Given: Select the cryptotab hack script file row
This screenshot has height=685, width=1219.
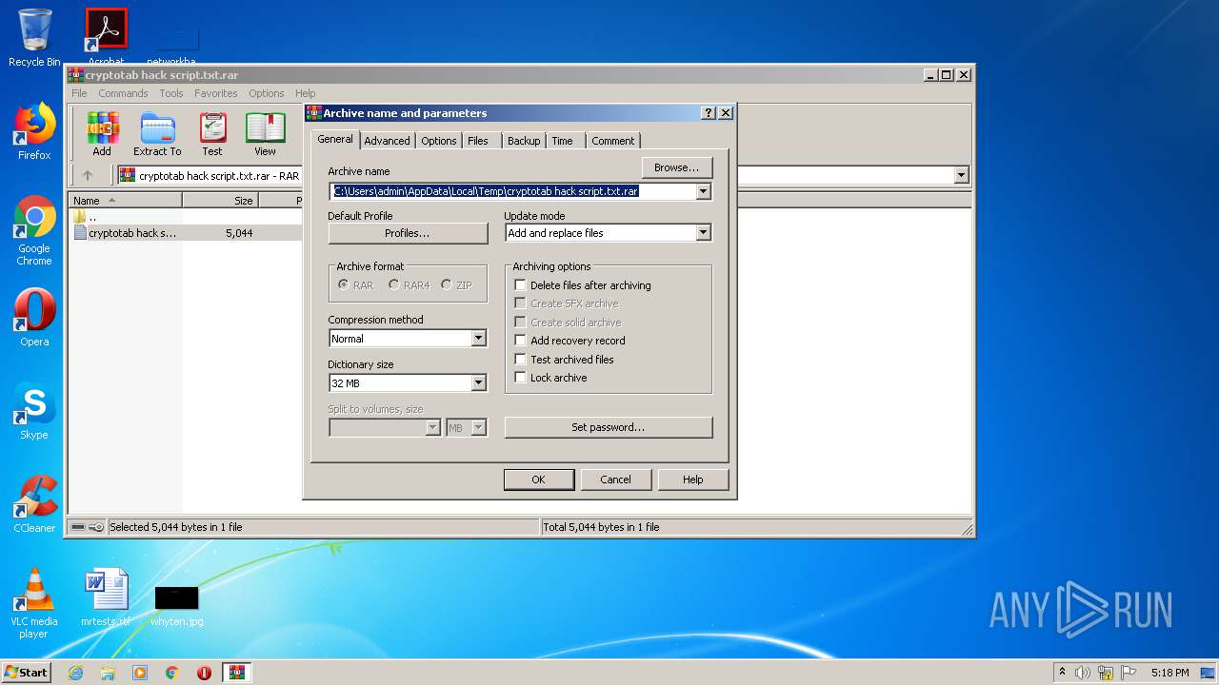Looking at the screenshot, I should (185, 233).
